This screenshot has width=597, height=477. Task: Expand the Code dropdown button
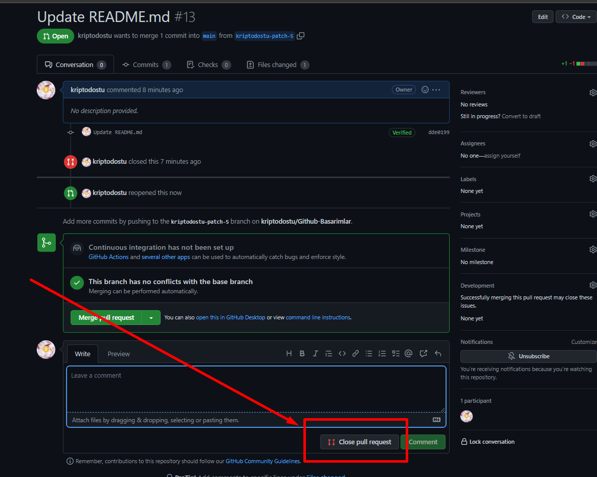(576, 17)
